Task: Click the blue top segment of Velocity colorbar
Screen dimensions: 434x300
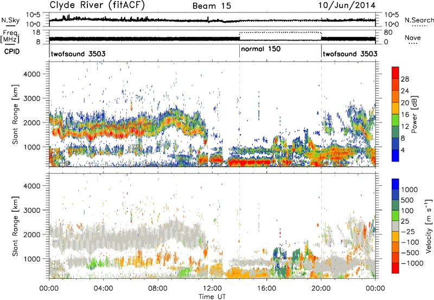Action: click(x=395, y=184)
